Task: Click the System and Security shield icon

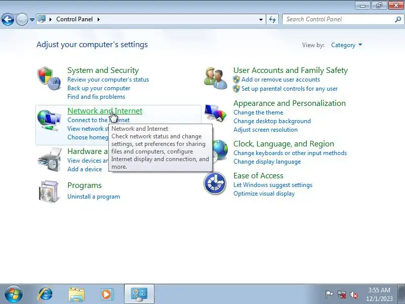Action: click(x=49, y=78)
